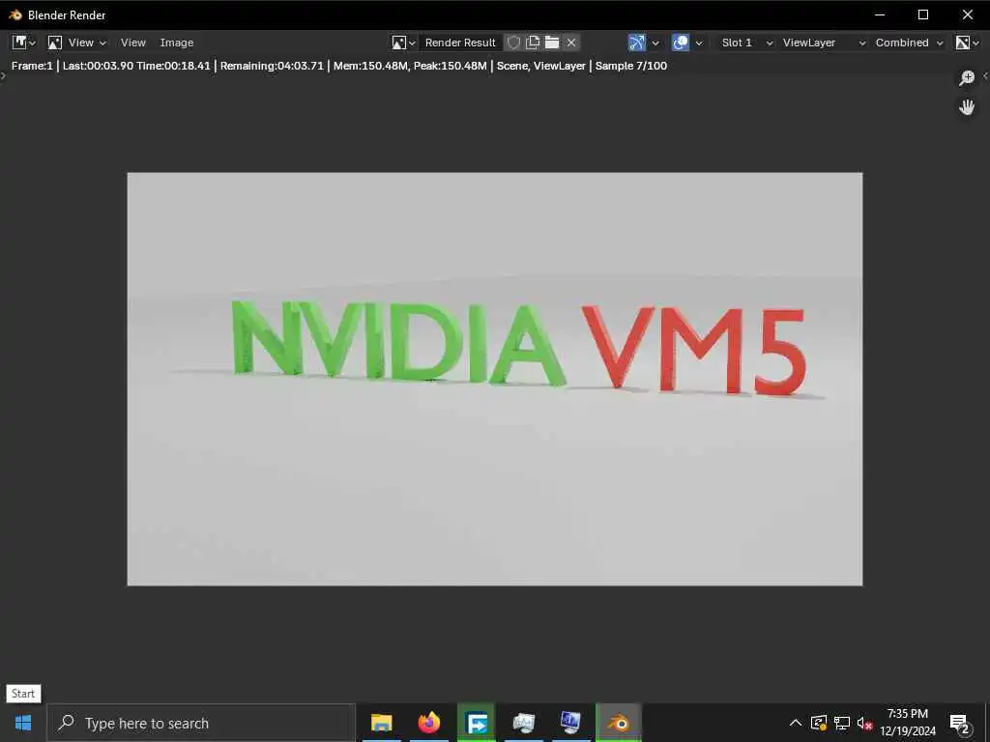Click the Mem:150.48M status text
The height and width of the screenshot is (742, 990).
(x=370, y=66)
